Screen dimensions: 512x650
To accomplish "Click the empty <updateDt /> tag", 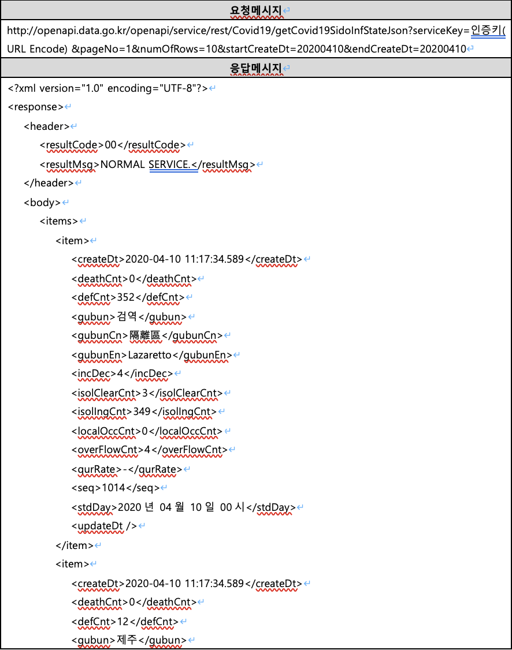I will pyautogui.click(x=104, y=526).
